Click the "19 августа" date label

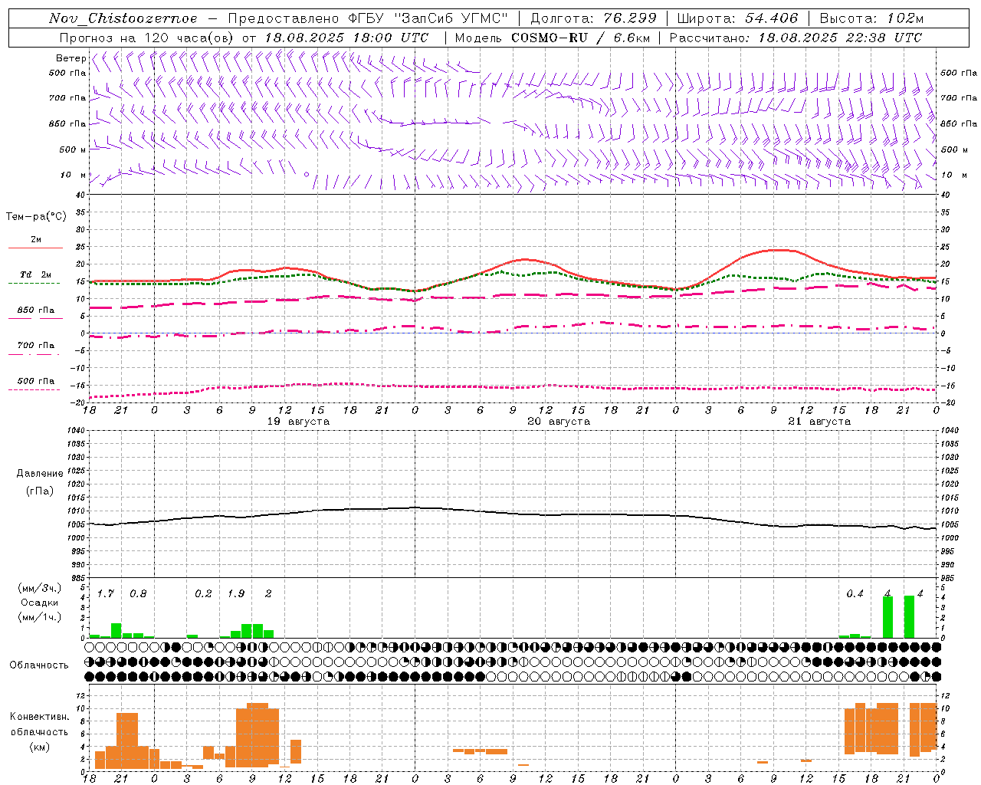click(x=298, y=422)
